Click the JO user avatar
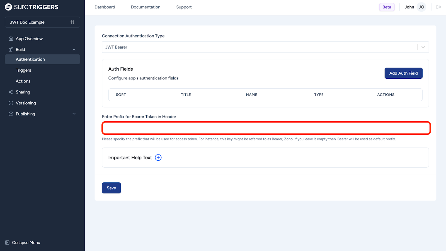The image size is (446, 251). click(x=421, y=7)
